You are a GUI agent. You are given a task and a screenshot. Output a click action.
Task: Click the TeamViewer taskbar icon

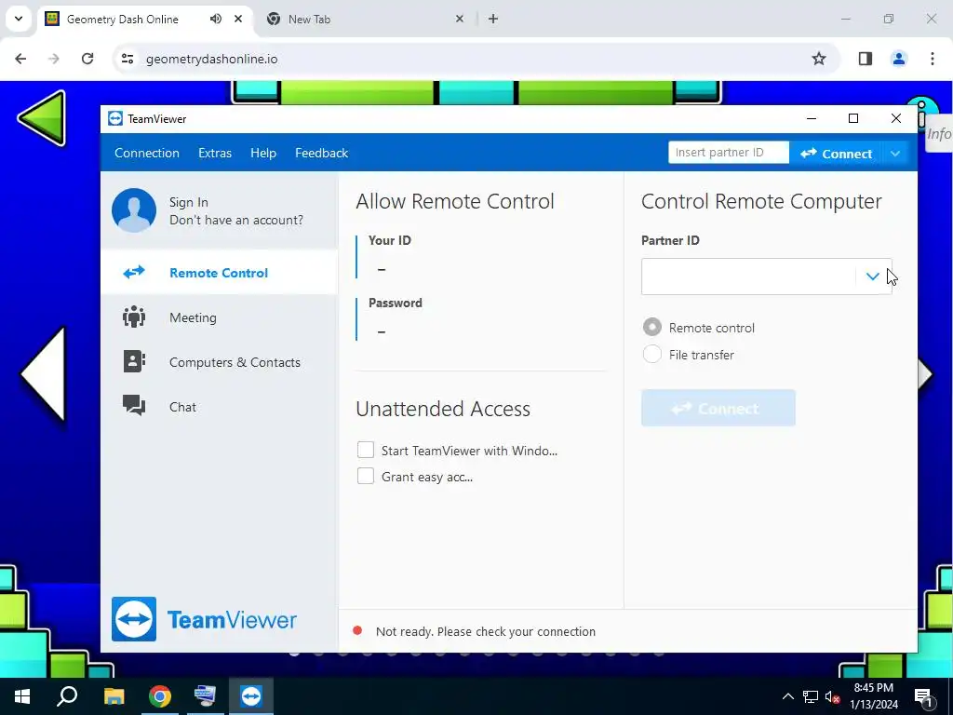point(251,696)
